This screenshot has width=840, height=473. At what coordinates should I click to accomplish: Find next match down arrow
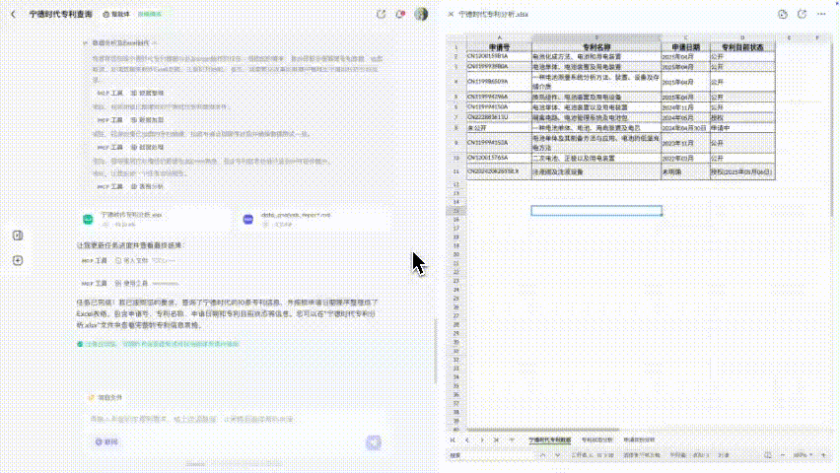click(x=557, y=455)
